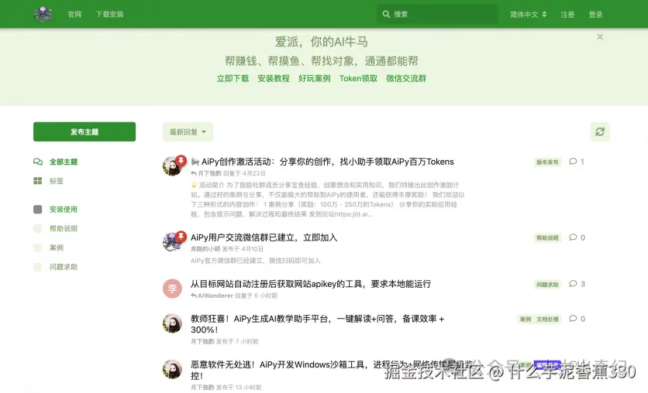
Task: Open author avatar of 恶意软件无处逃 post
Action: tap(172, 369)
